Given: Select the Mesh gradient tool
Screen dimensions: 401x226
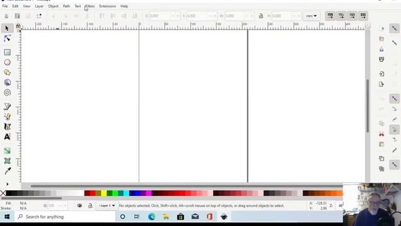Looking at the screenshot, I should point(7,161).
